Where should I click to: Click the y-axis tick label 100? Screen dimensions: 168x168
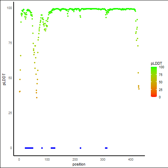point(9,8)
